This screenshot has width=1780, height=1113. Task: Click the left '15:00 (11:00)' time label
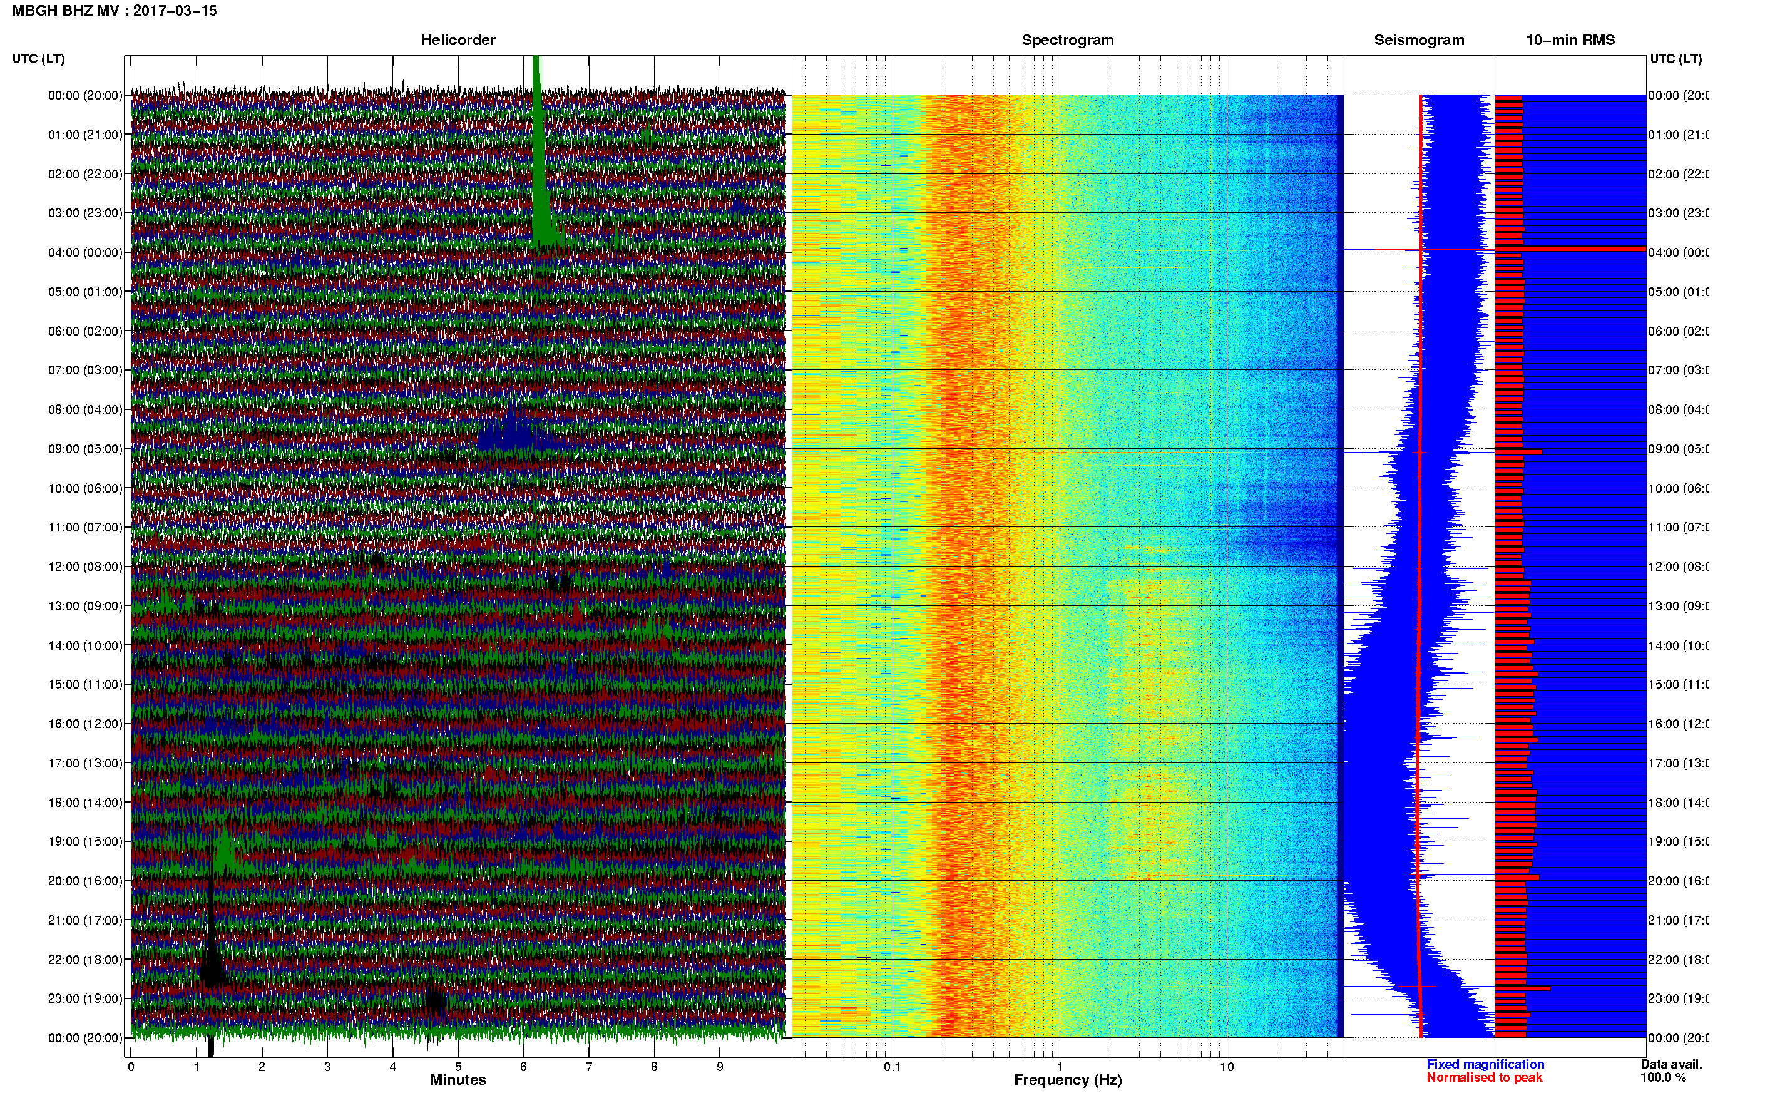pyautogui.click(x=85, y=685)
